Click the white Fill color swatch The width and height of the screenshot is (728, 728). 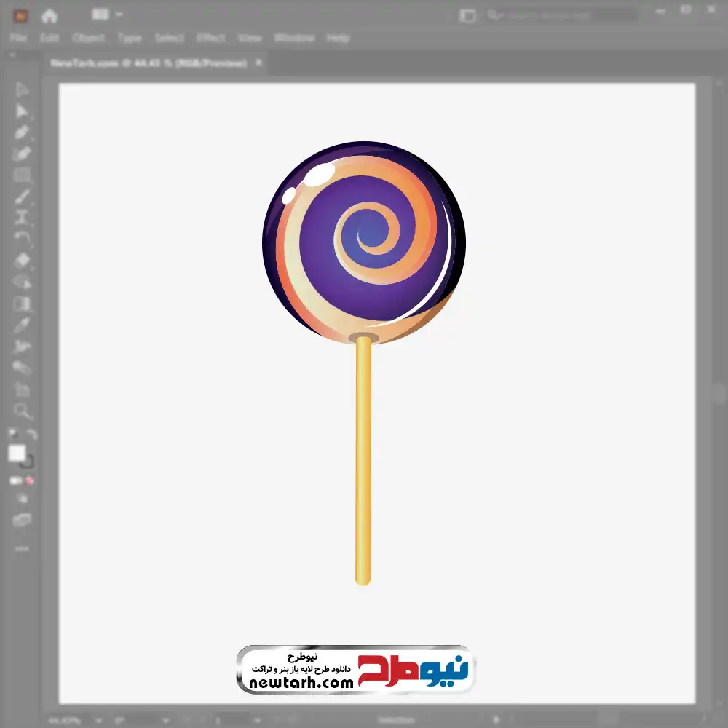17,453
